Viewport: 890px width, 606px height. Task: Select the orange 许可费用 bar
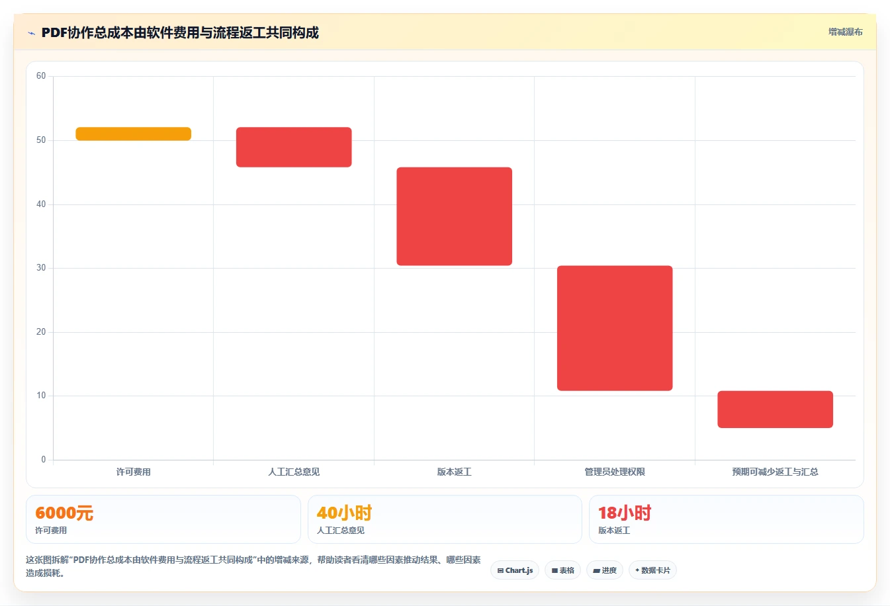(134, 134)
